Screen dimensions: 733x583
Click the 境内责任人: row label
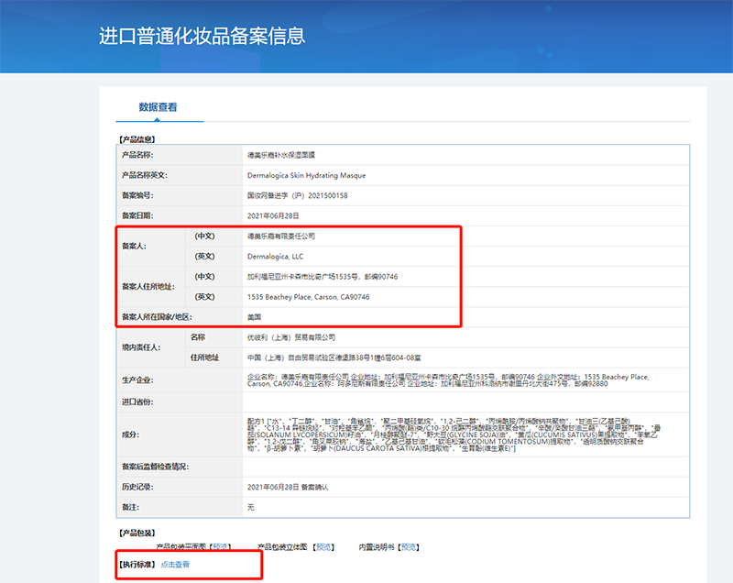pos(141,347)
